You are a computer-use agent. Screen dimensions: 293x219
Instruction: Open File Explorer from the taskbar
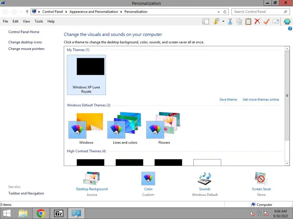point(23,213)
